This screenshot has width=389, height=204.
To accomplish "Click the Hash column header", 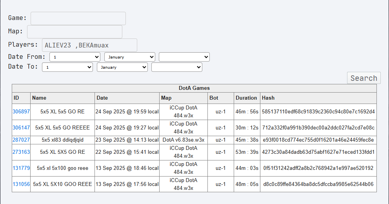I will [x=268, y=98].
